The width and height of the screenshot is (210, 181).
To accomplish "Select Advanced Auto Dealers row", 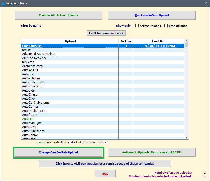I will [103, 54].
